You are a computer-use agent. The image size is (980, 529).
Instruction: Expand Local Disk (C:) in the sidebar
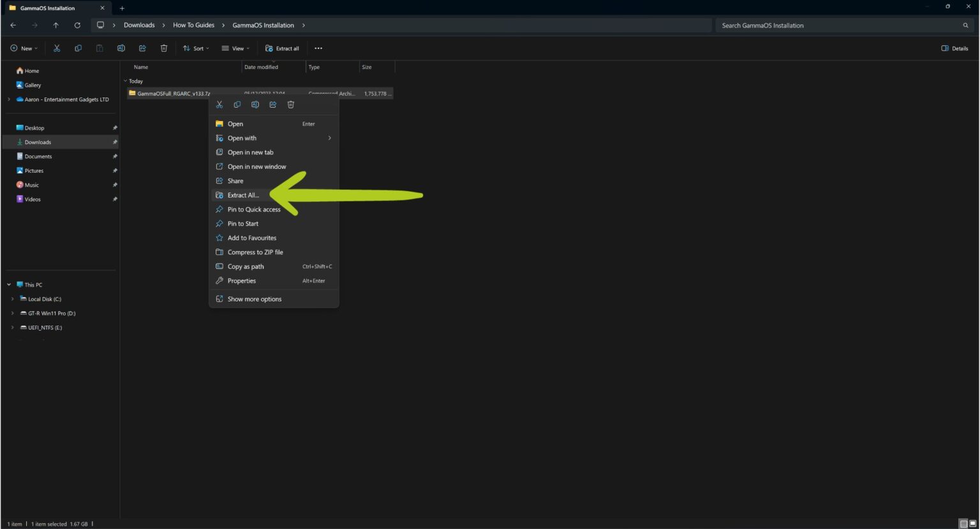(x=13, y=299)
